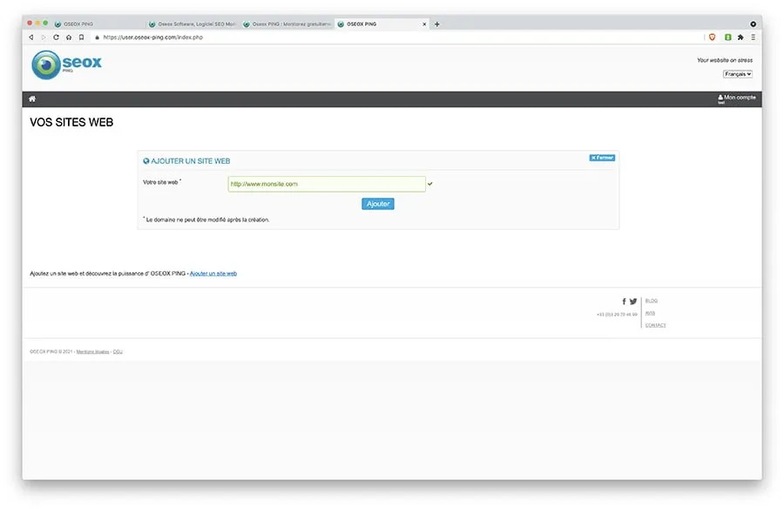Click the browser home button
Image resolution: width=784 pixels, height=509 pixels.
click(x=69, y=37)
